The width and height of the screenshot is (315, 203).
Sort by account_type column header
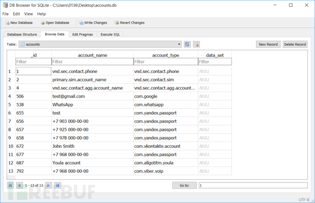tap(166, 55)
